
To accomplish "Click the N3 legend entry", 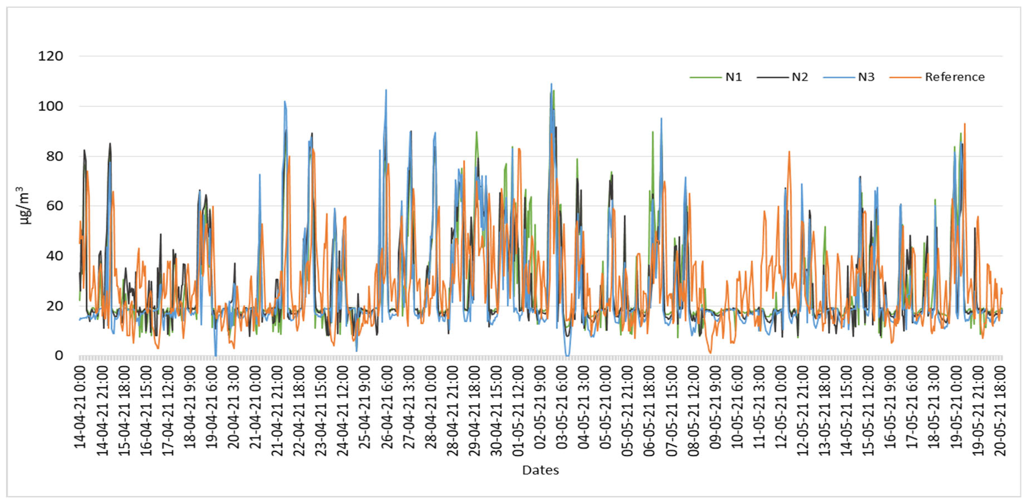I will point(866,77).
